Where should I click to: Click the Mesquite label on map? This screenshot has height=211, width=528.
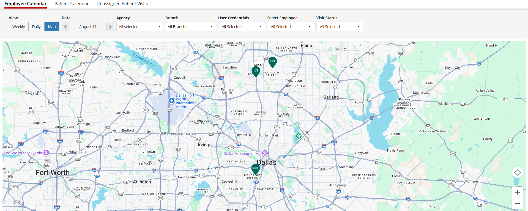pyautogui.click(x=346, y=167)
